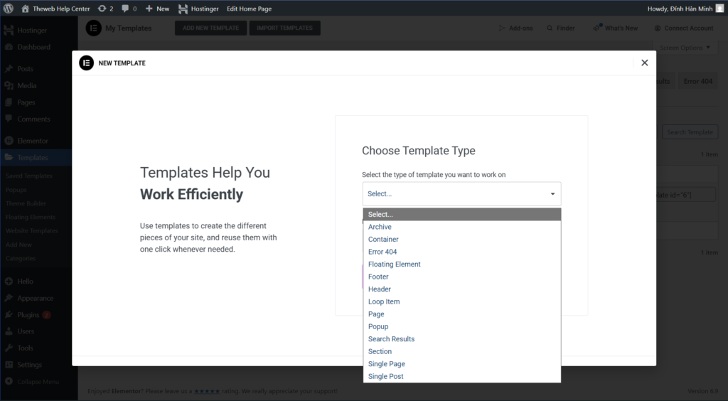Select Single Post template type
This screenshot has height=401, width=728.
[386, 376]
